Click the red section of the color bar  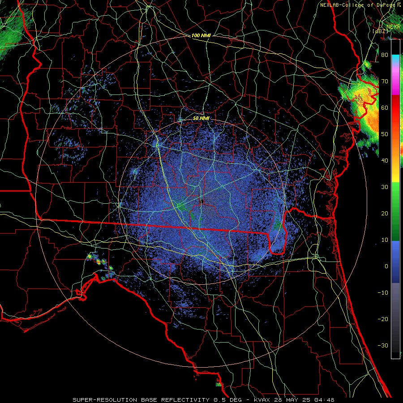[395, 108]
